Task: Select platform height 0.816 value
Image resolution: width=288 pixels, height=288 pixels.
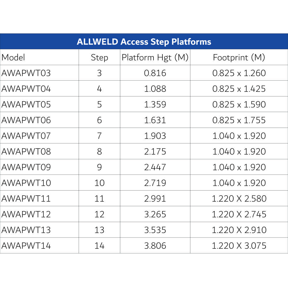Action: click(x=155, y=73)
